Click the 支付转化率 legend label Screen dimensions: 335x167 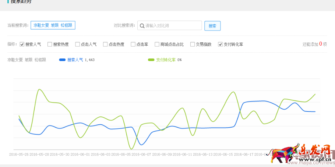pos(166,60)
